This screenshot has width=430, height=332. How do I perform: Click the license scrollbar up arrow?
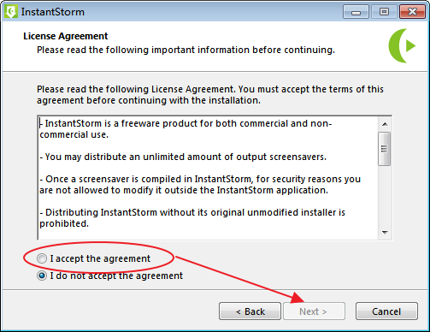[385, 124]
